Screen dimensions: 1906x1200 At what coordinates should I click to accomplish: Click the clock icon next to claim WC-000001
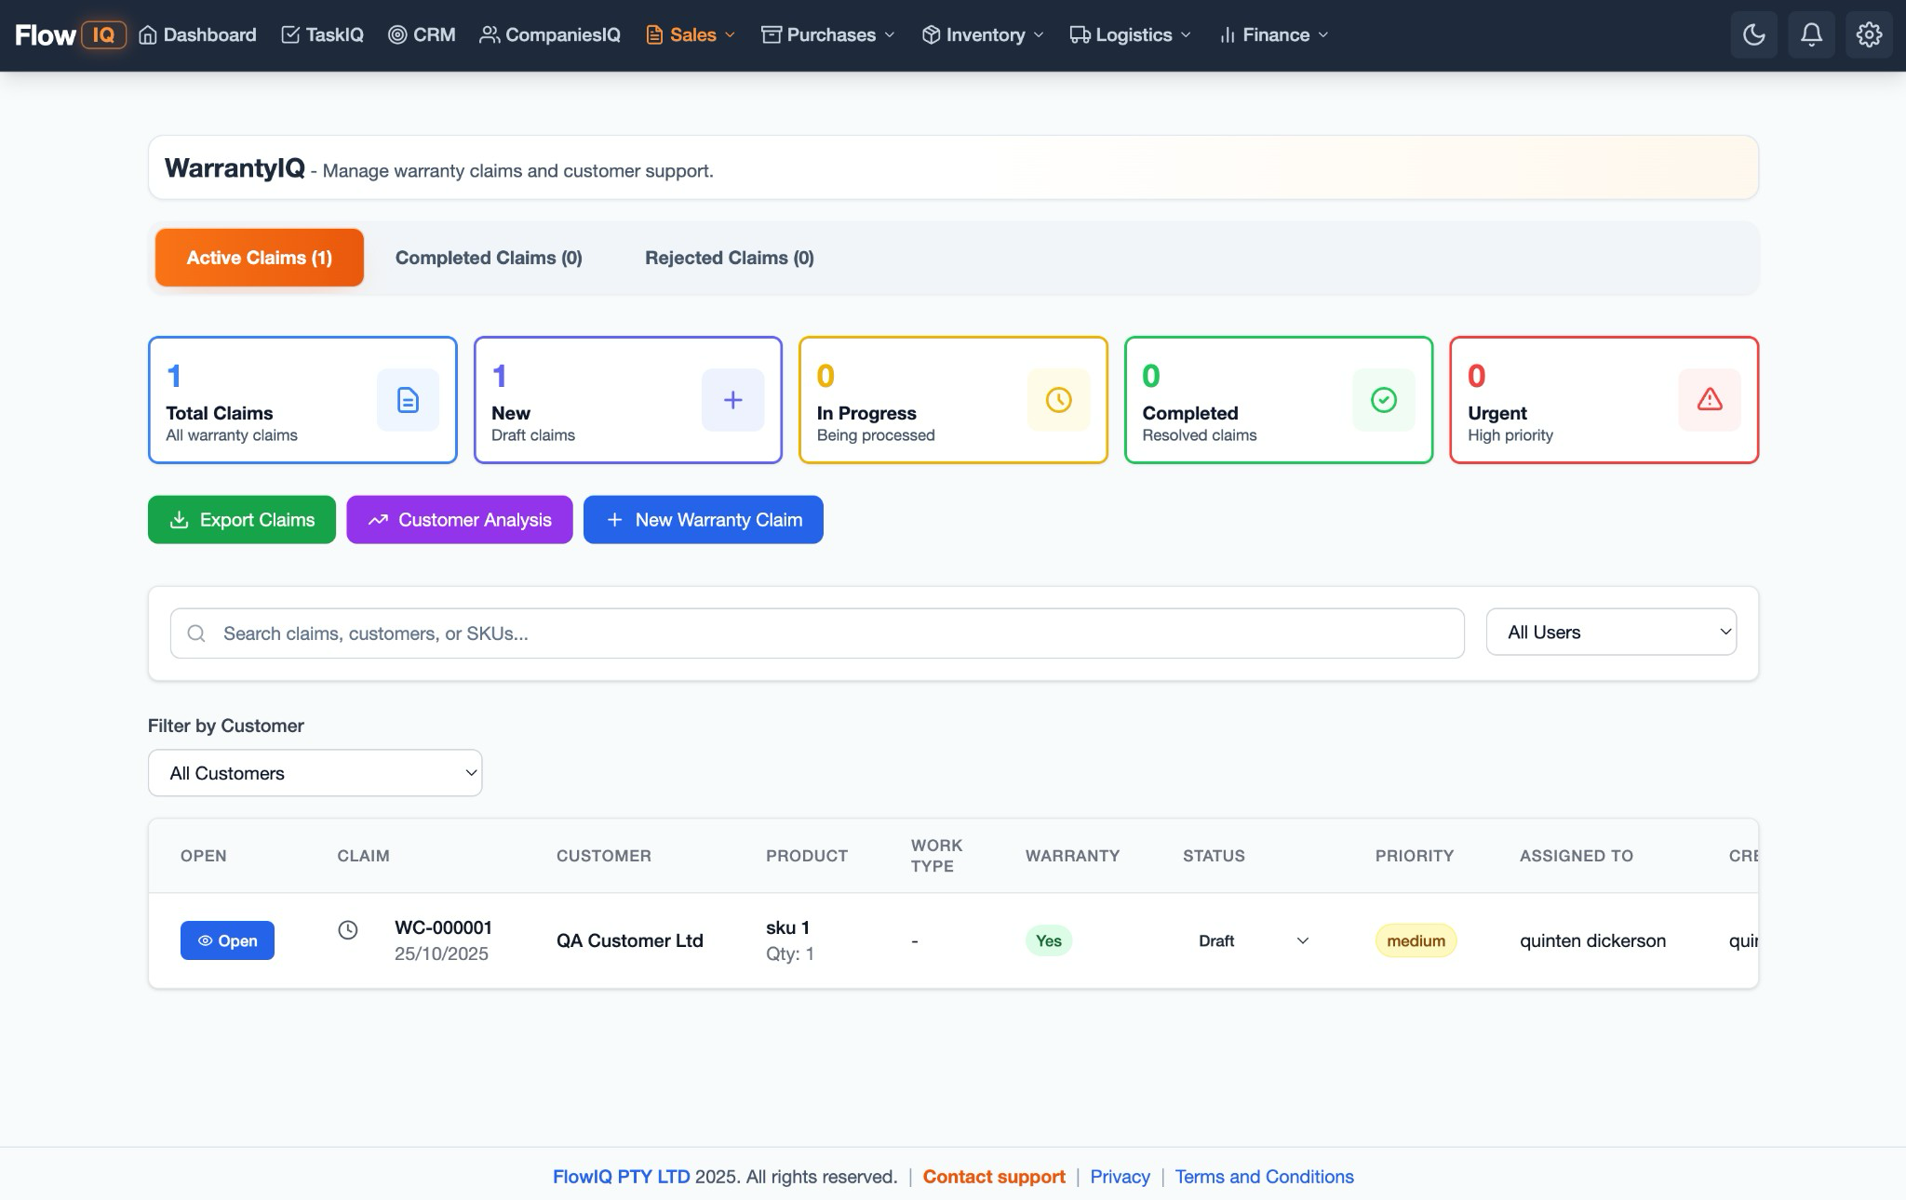348,929
